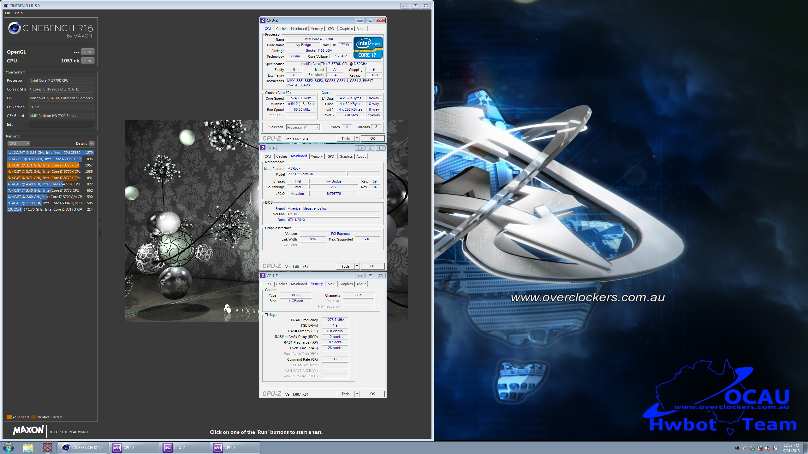Click the Intel Core i7 badge in CPU-Z
This screenshot has width=808, height=454.
point(368,48)
